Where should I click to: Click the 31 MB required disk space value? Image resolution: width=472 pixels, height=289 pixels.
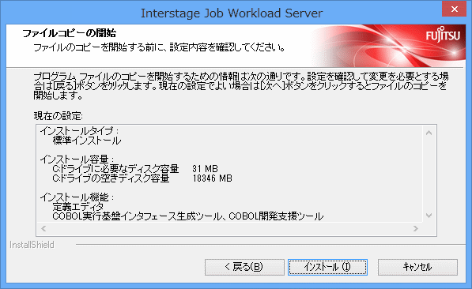pos(205,169)
